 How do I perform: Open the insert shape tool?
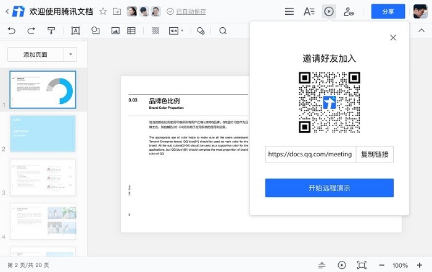tap(95, 30)
